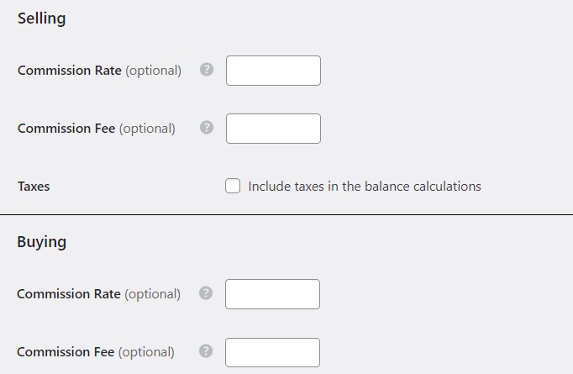Enable the include taxes checkbox
Viewport: 573px width, 374px height.
233,186
